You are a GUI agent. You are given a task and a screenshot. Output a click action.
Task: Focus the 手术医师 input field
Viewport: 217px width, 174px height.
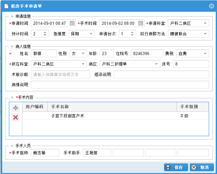(45, 153)
